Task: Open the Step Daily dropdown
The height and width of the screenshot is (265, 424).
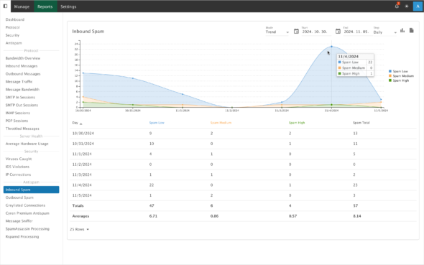Action: [x=385, y=32]
